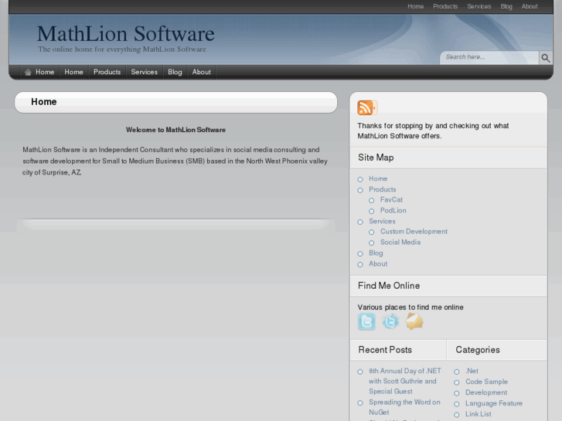Open the square Twitter bird icon
The width and height of the screenshot is (562, 421).
(366, 321)
